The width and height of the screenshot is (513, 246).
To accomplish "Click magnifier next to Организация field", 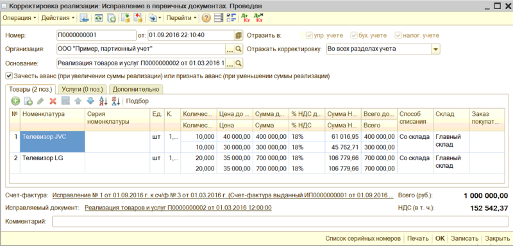I will pyautogui.click(x=239, y=49).
